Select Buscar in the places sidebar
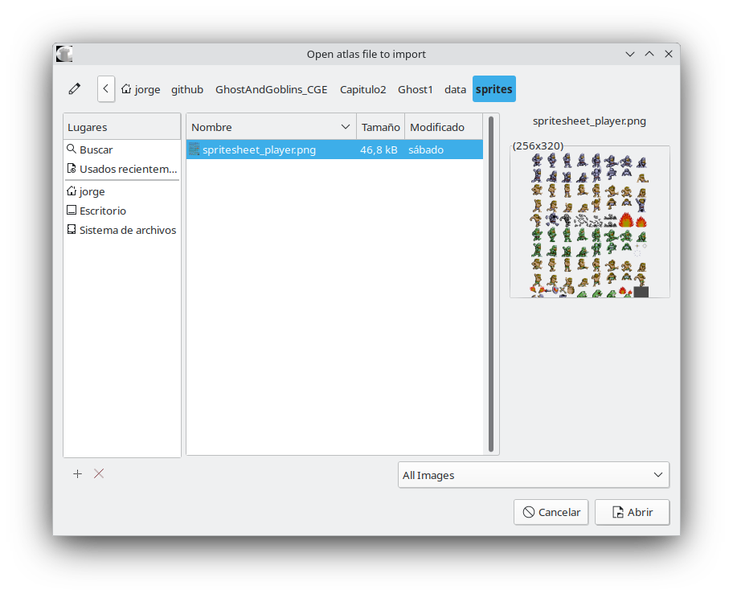Screen dimensions: 733x598 point(96,149)
